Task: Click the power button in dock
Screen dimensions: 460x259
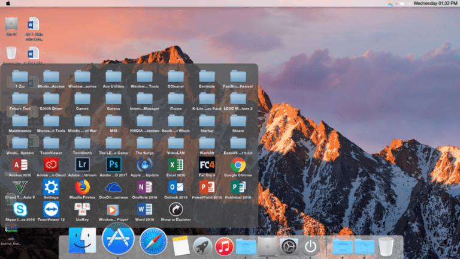Action: point(311,246)
